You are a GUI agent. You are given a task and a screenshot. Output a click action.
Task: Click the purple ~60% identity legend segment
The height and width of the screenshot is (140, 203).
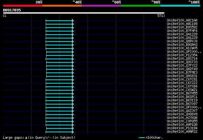pos(101,6)
